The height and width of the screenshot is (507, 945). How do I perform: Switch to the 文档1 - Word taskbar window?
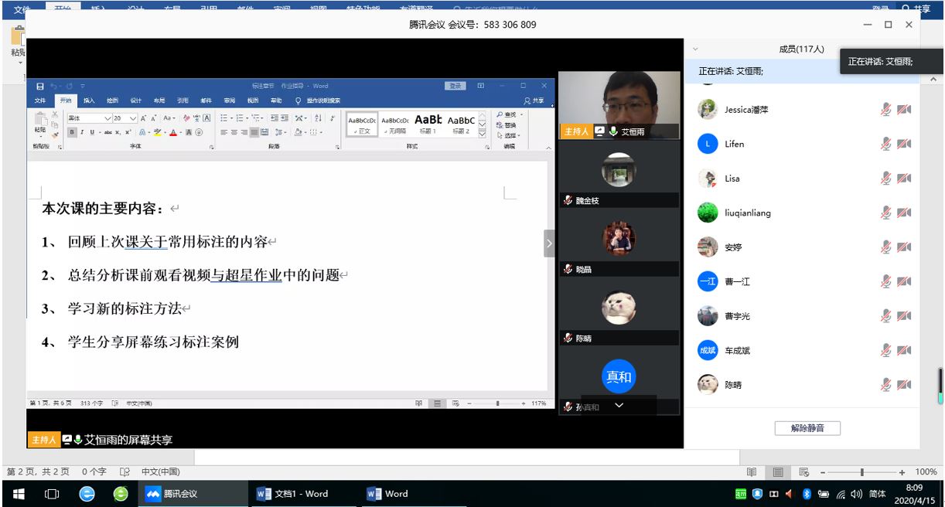293,494
